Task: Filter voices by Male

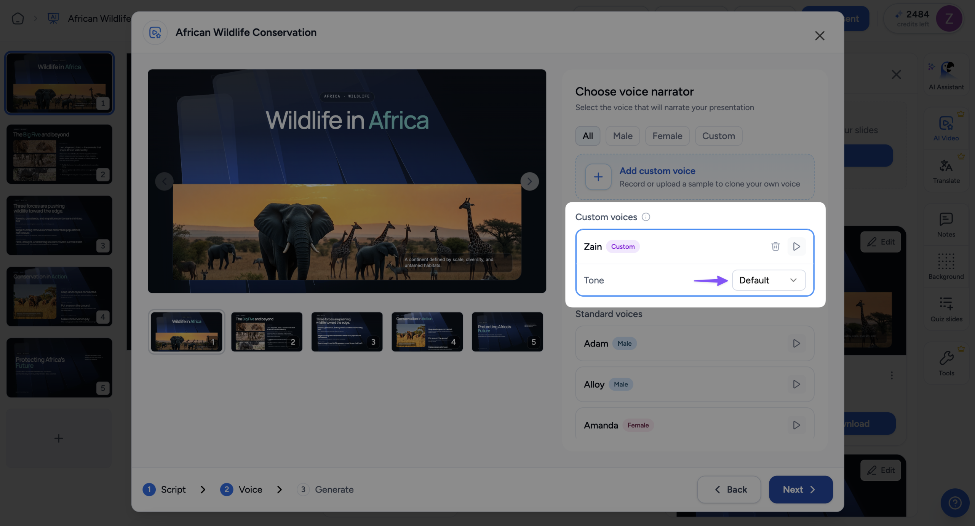Action: click(x=623, y=136)
